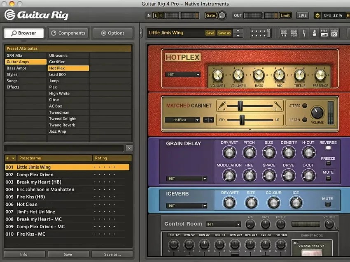Select preset 002 Comp Plex Driven

[41, 174]
